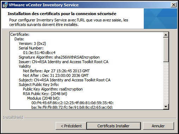The image size is (179, 134).
Task: Select modulus line starting ba:7e:f9:f9
Action: pyautogui.click(x=72, y=107)
